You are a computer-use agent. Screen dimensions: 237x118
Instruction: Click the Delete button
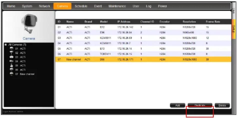[x=222, y=105]
